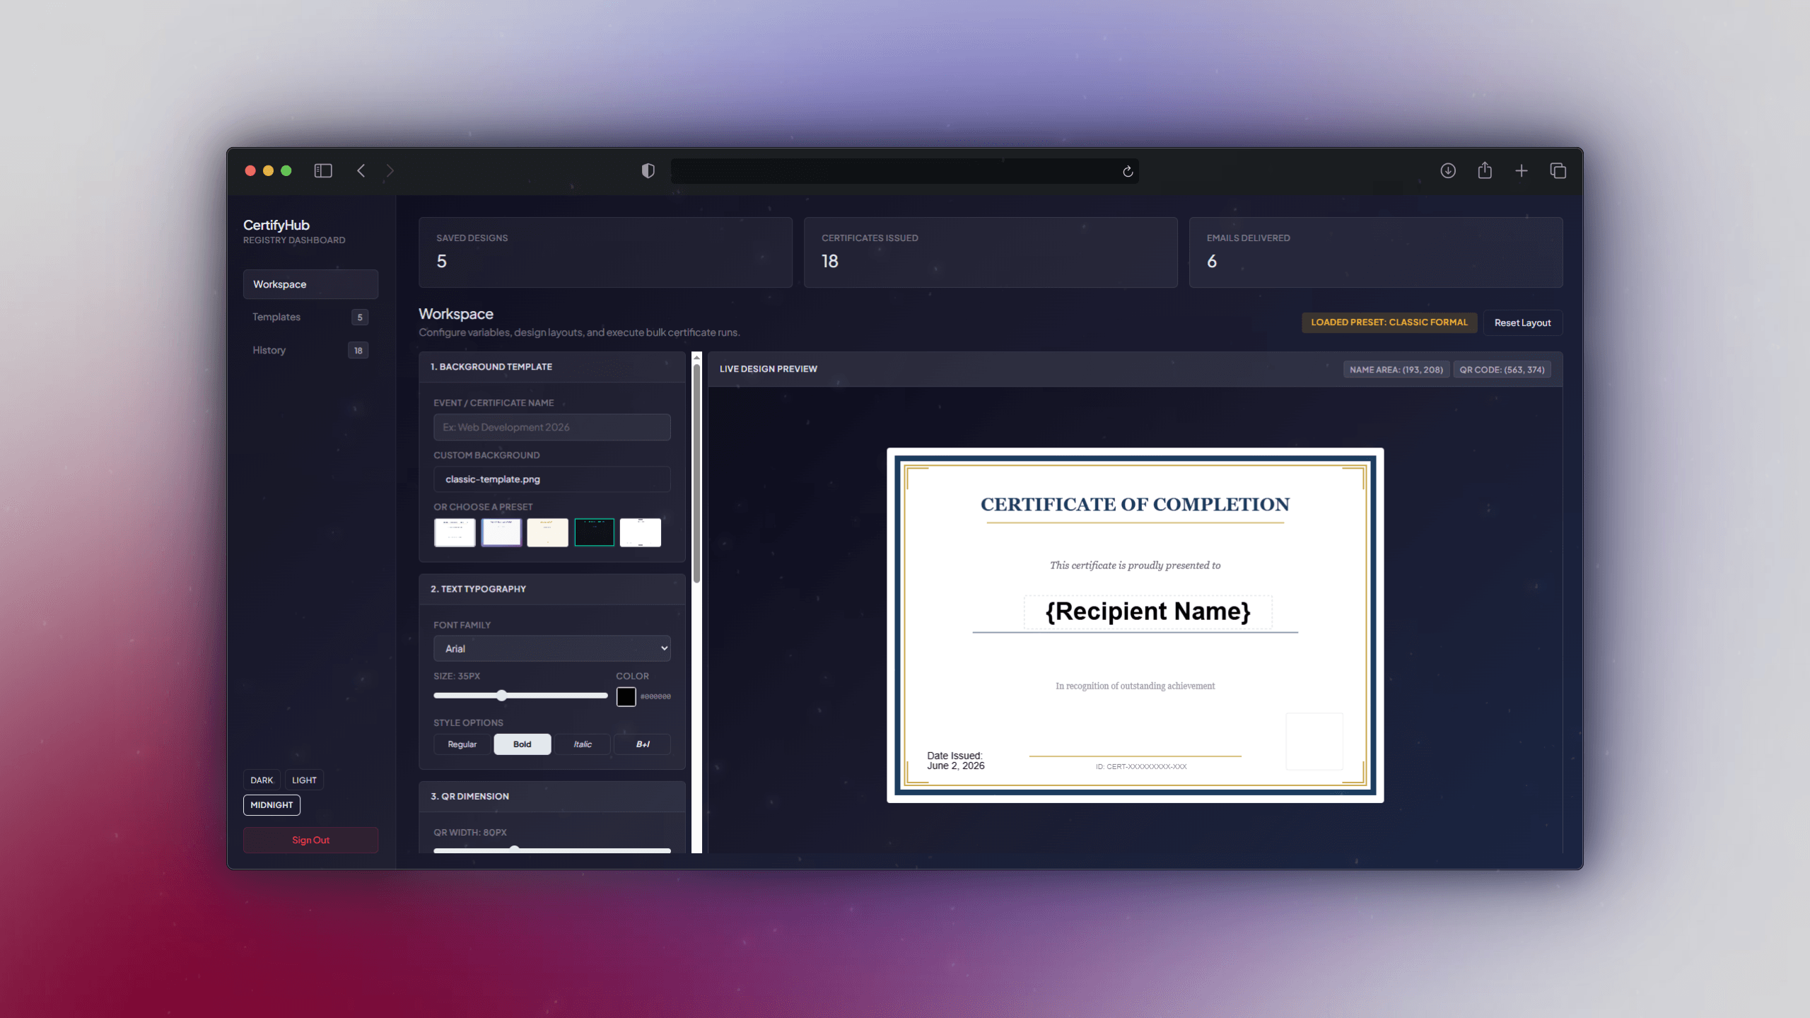The height and width of the screenshot is (1018, 1810).
Task: Choose the first white preset thumbnail
Action: pos(455,532)
